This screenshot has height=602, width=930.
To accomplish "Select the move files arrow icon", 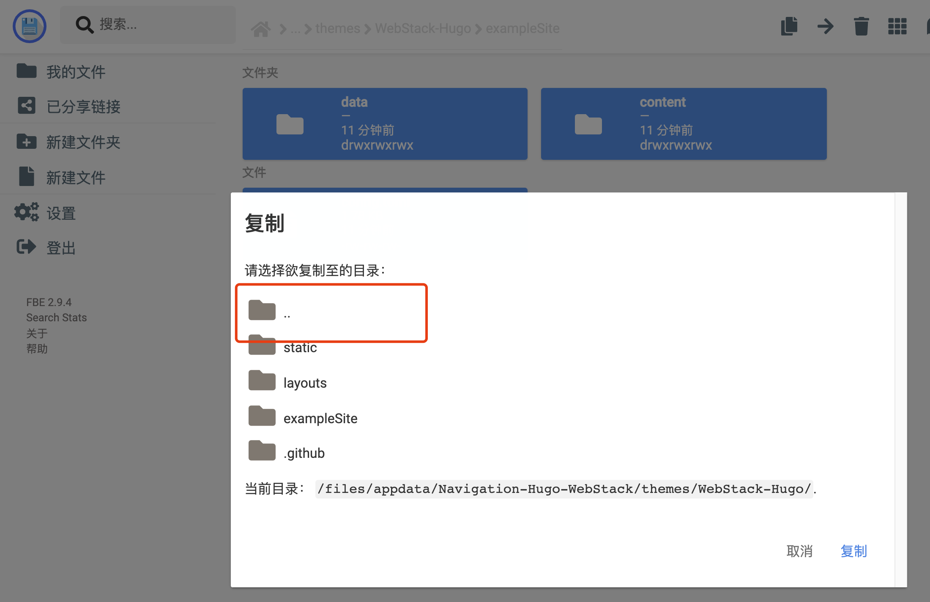I will 825,26.
